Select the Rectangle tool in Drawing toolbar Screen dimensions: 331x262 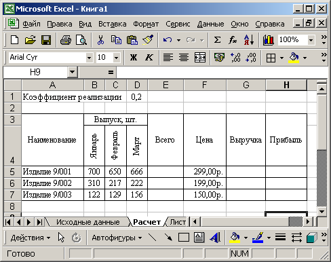pos(184,238)
